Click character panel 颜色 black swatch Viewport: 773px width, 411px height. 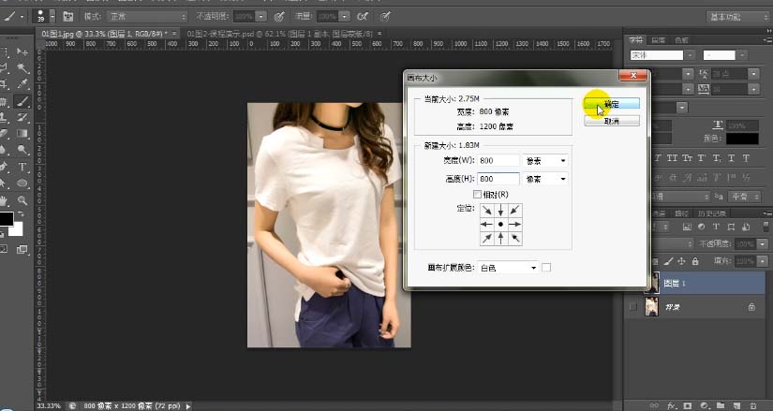click(x=742, y=139)
